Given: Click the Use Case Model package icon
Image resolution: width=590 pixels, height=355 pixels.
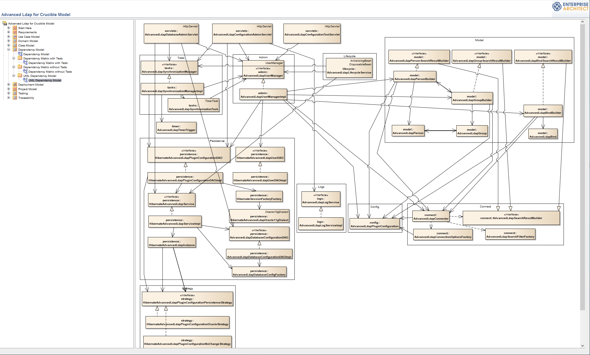Looking at the screenshot, I should [x=15, y=37].
